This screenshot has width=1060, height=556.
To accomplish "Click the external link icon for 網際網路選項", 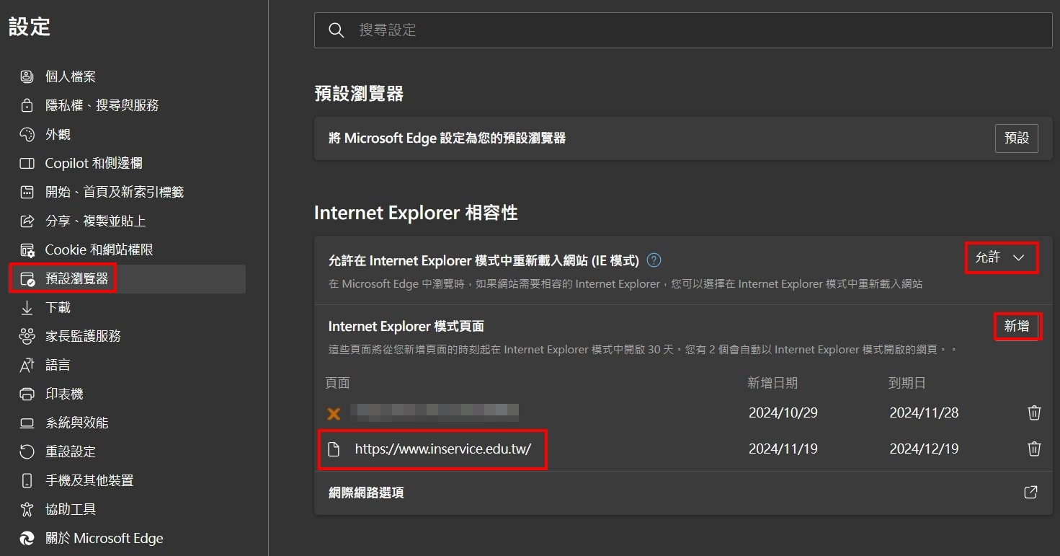I will click(x=1031, y=493).
